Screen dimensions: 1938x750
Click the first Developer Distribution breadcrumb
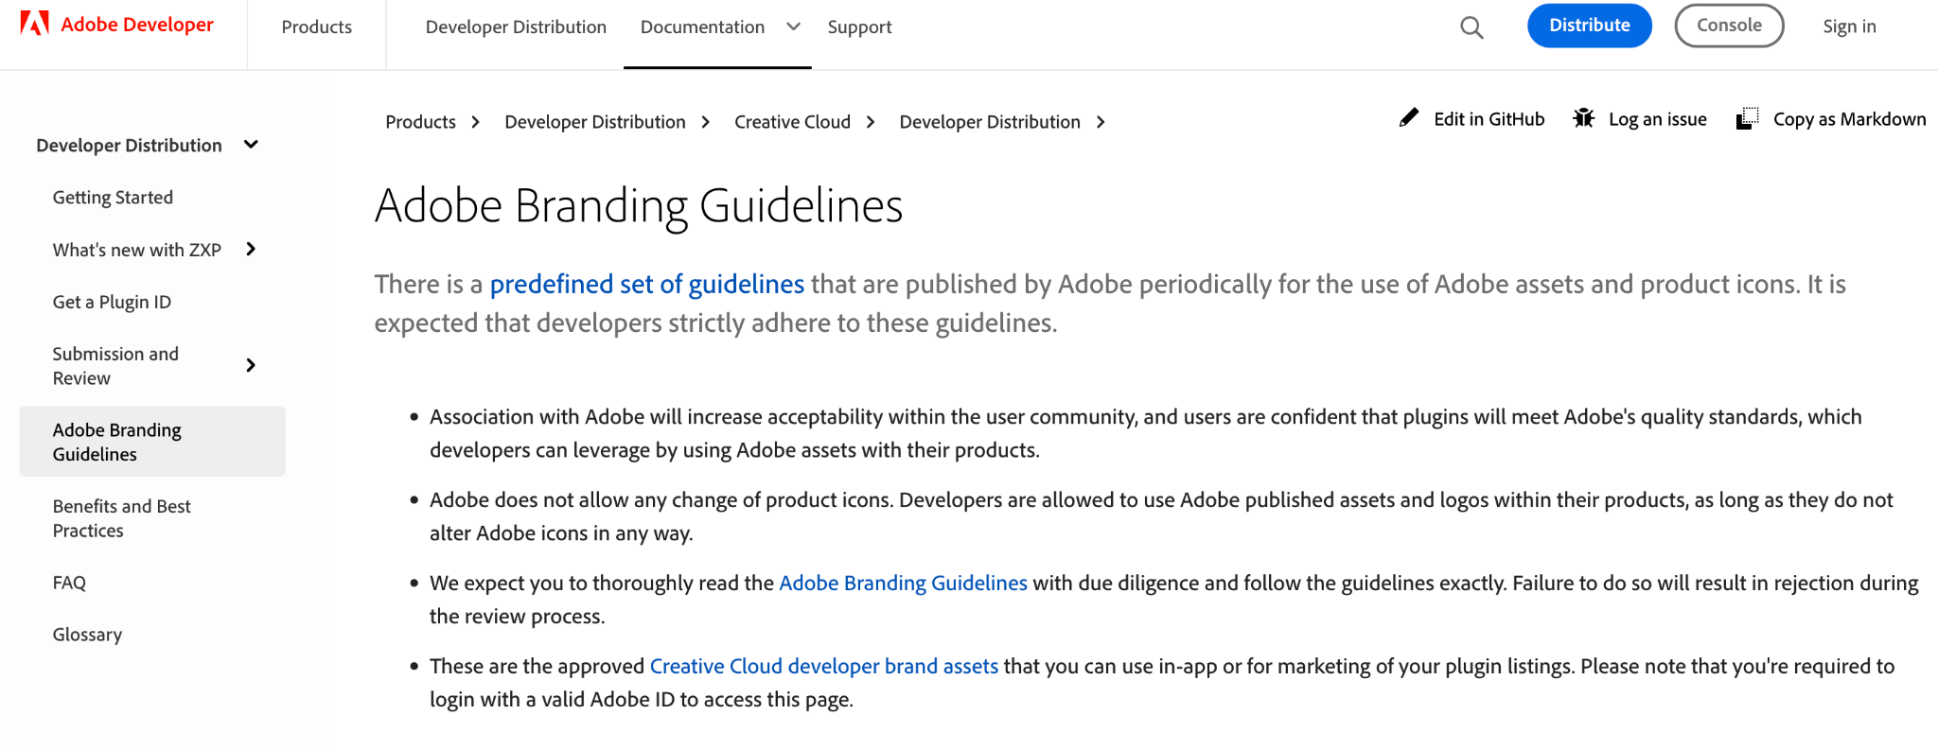click(x=595, y=122)
